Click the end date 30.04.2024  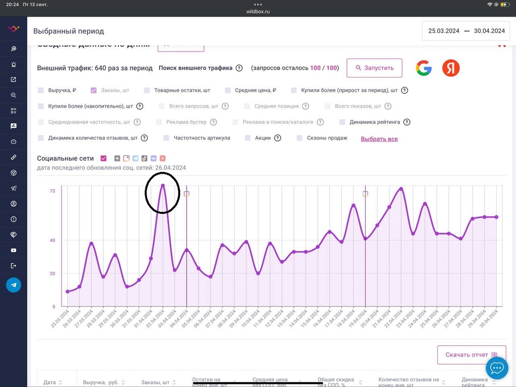click(x=489, y=31)
